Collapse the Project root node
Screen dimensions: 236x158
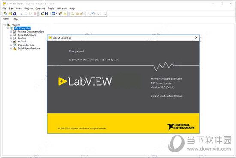(5, 25)
